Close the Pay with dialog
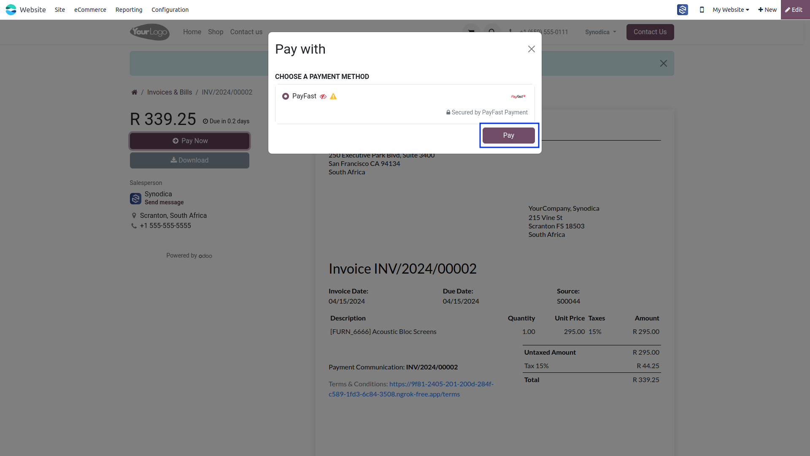 click(532, 49)
